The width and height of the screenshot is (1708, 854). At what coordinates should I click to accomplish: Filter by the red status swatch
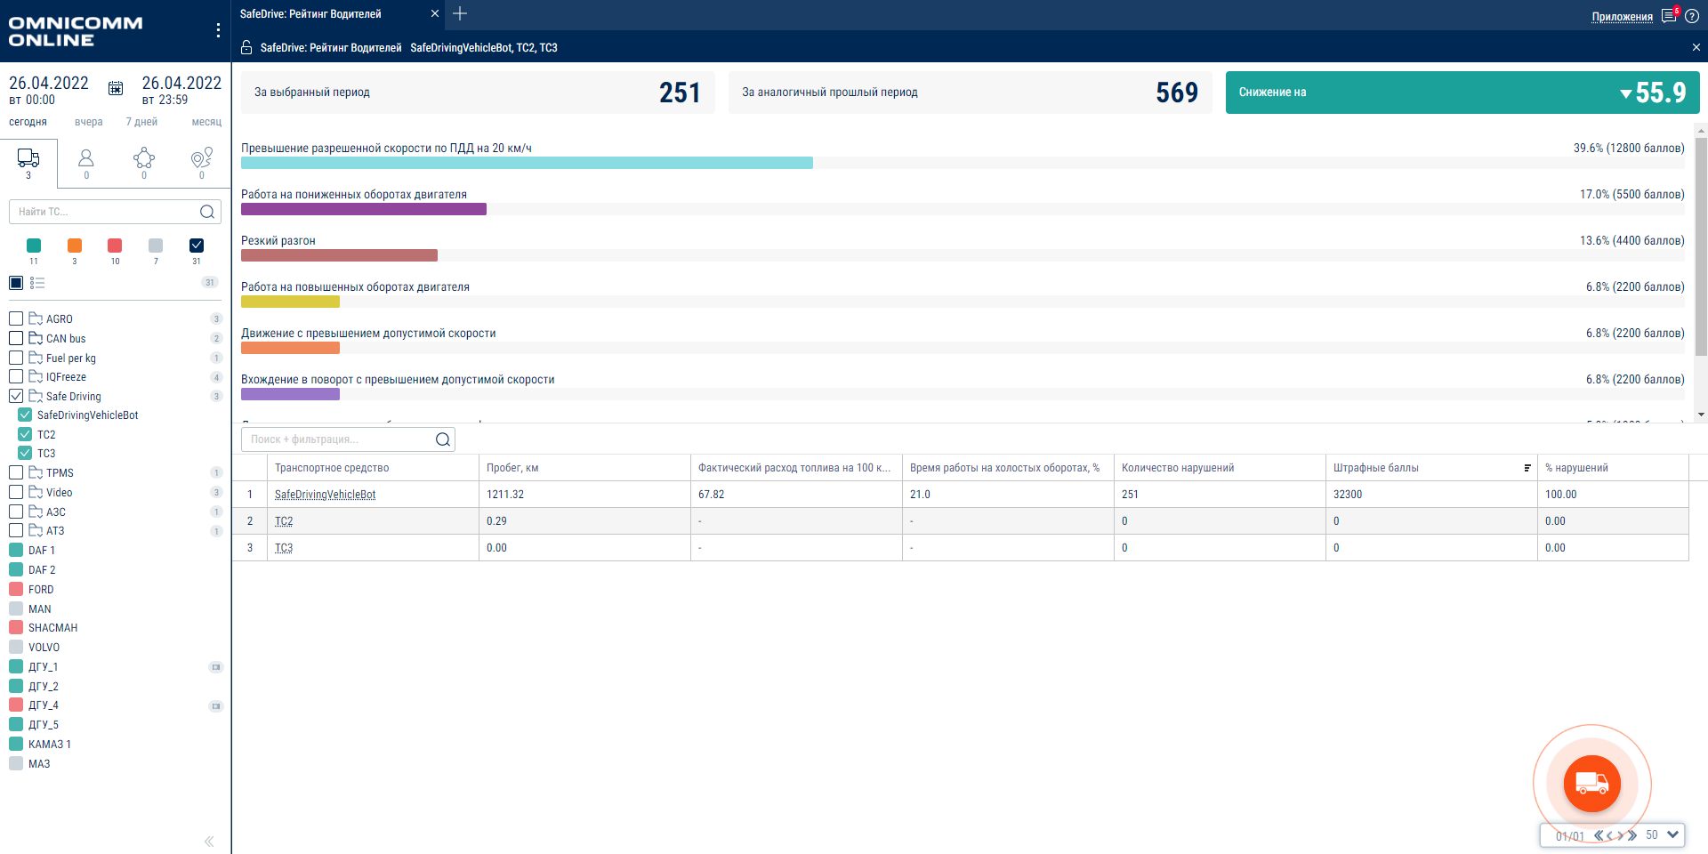coord(115,246)
